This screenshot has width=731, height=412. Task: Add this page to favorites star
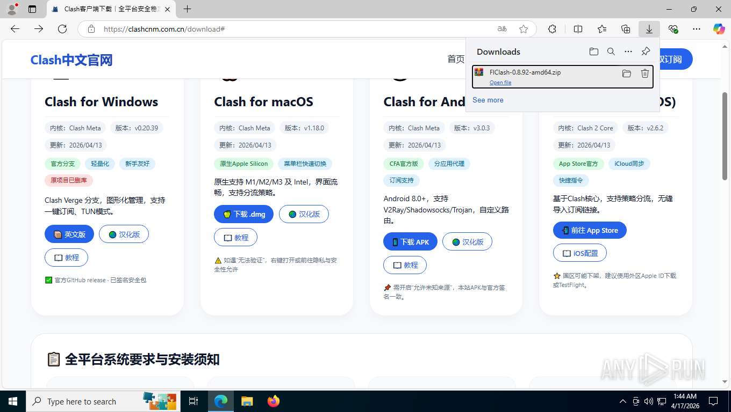pyautogui.click(x=524, y=29)
